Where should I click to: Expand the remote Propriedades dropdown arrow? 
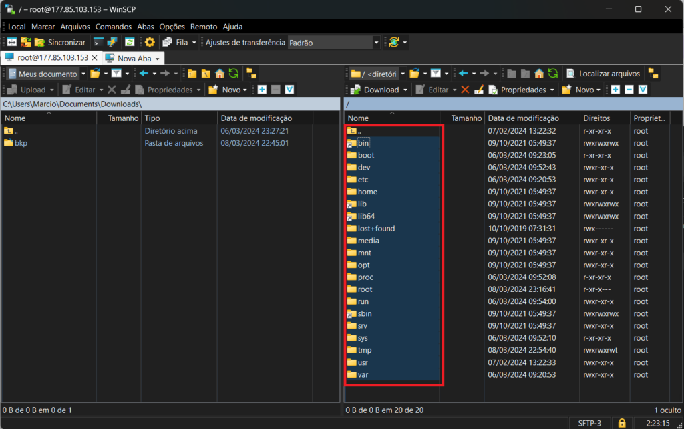pyautogui.click(x=552, y=90)
